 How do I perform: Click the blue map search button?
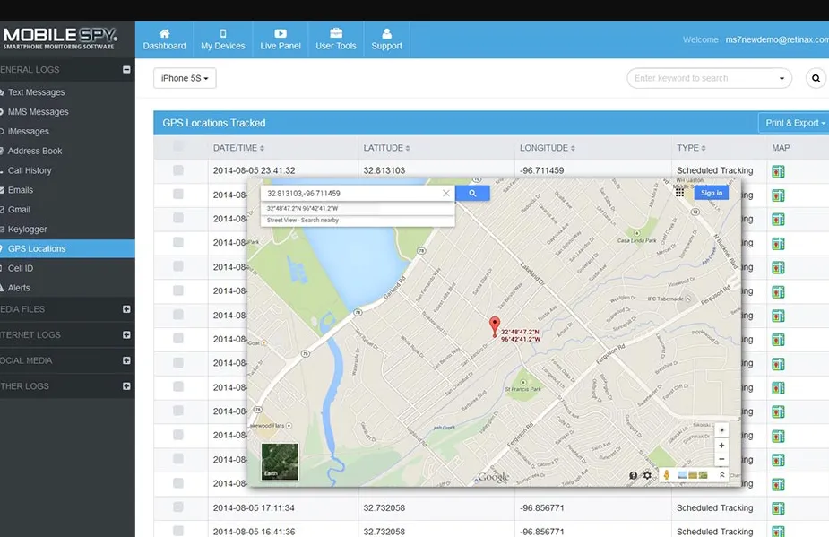472,193
